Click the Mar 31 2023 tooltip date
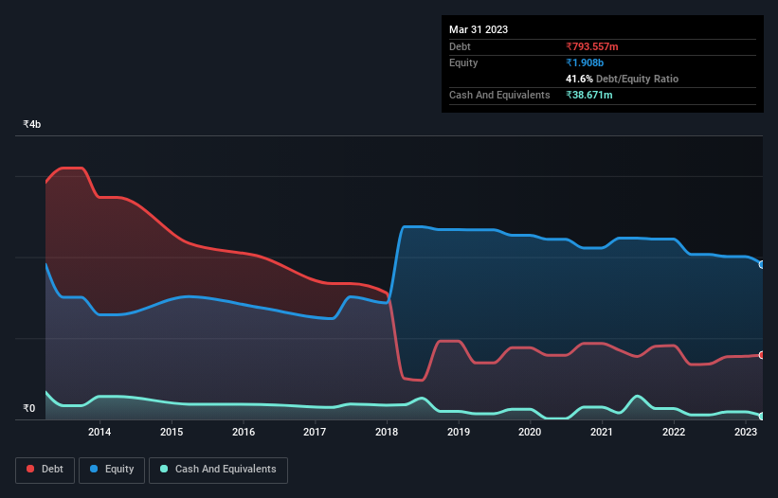 (x=479, y=29)
